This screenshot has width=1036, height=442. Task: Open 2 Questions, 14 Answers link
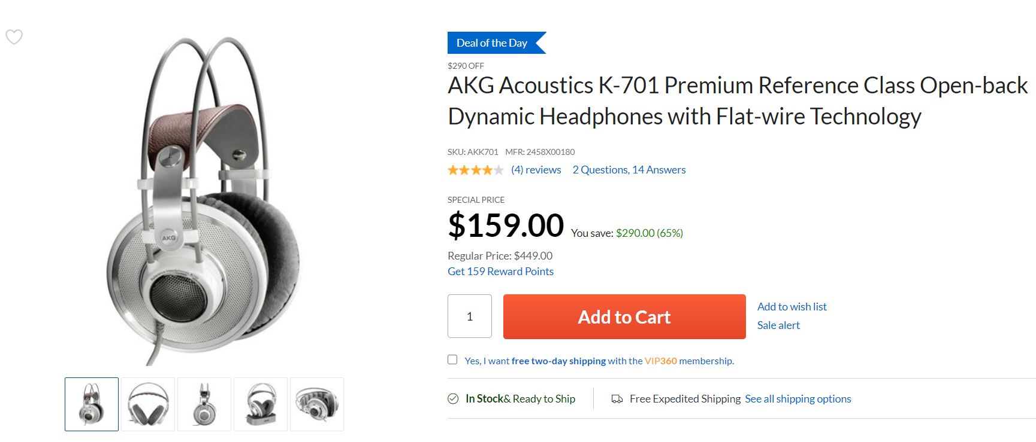click(x=629, y=170)
